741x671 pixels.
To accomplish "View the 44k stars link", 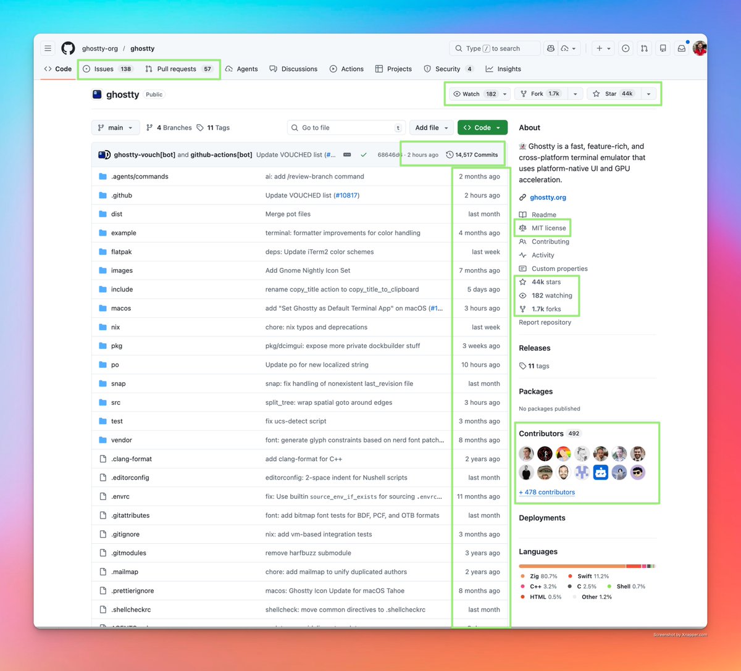I will coord(540,282).
